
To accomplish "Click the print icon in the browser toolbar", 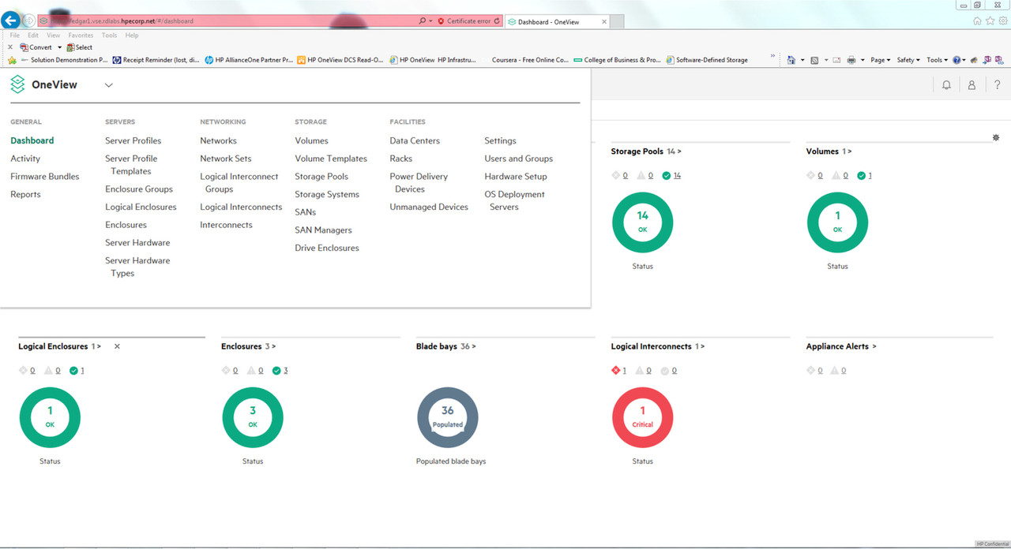I will coord(853,59).
